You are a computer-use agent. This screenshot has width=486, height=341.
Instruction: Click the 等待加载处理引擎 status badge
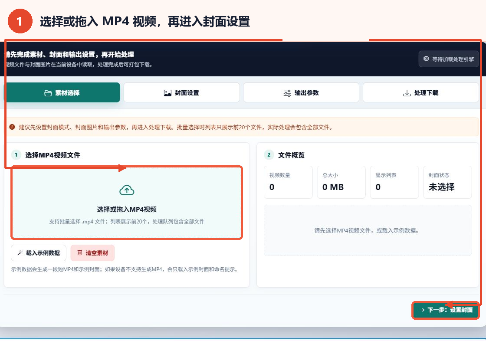pyautogui.click(x=449, y=59)
